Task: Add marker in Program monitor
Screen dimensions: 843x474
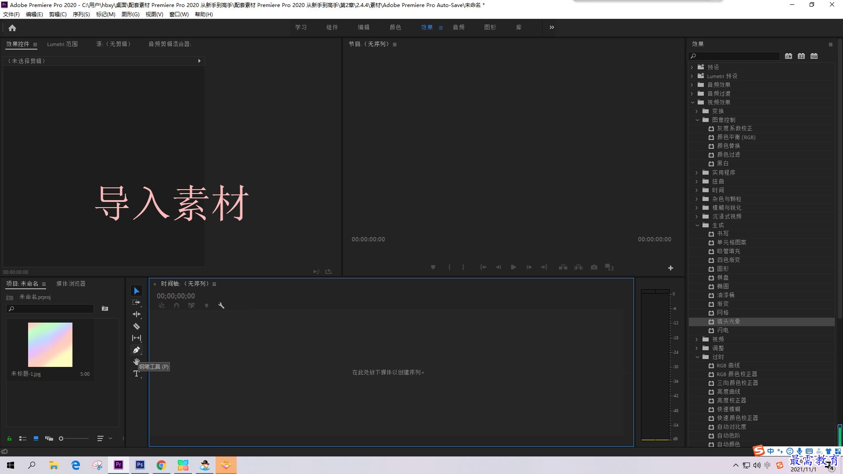Action: click(433, 267)
